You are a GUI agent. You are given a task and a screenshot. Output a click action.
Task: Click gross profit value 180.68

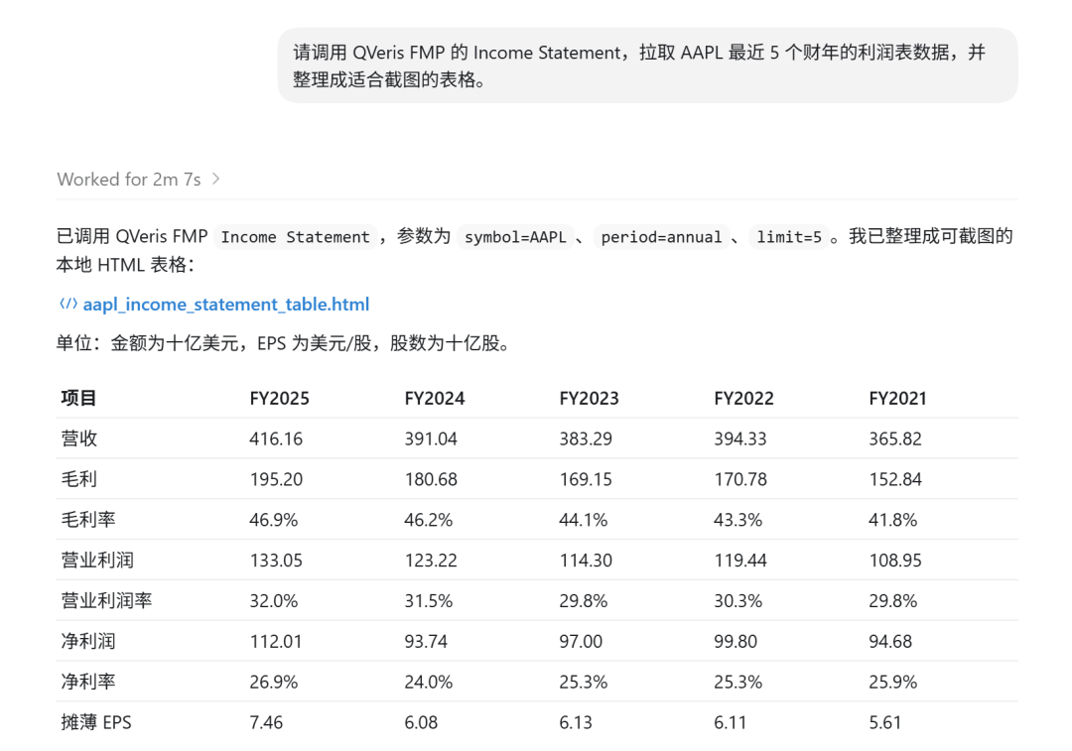[x=431, y=479]
